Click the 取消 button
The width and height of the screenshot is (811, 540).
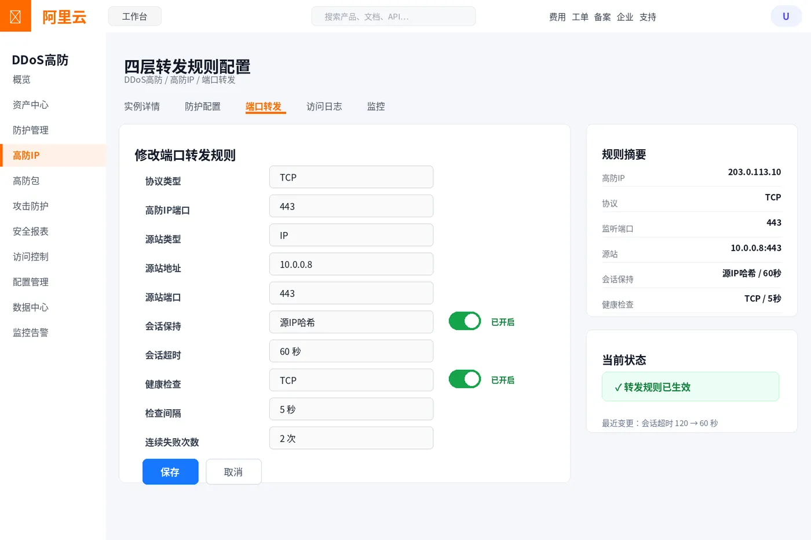[x=233, y=472]
